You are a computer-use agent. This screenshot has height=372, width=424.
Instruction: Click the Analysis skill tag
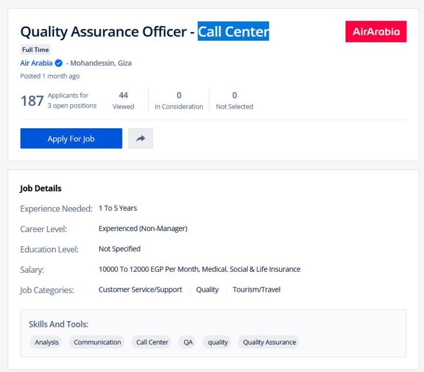click(x=47, y=342)
